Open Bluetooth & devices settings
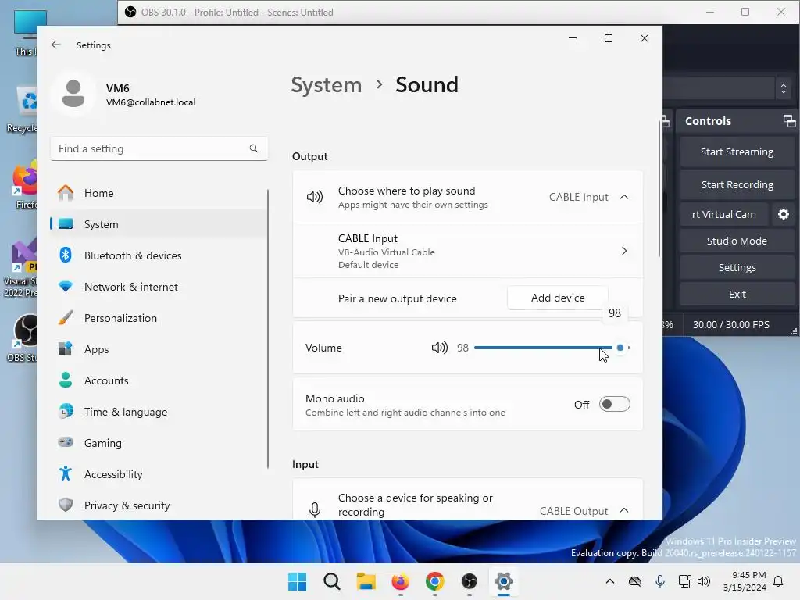The width and height of the screenshot is (800, 600). pos(159,255)
